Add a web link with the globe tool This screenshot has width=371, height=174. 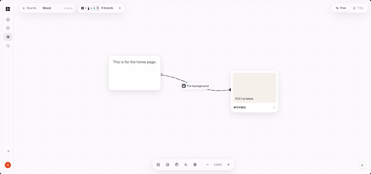tap(195, 165)
